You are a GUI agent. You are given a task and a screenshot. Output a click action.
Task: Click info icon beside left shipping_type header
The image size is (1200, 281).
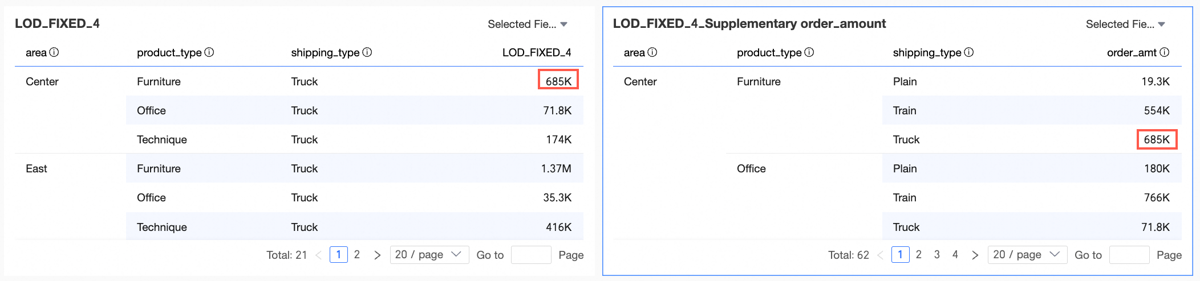367,52
